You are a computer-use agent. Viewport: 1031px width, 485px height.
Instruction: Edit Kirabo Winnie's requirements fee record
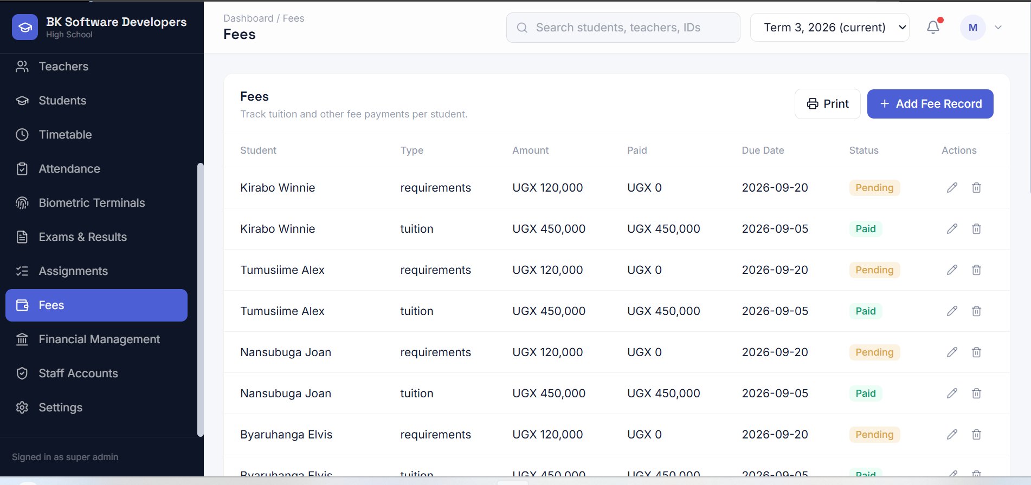pos(952,188)
